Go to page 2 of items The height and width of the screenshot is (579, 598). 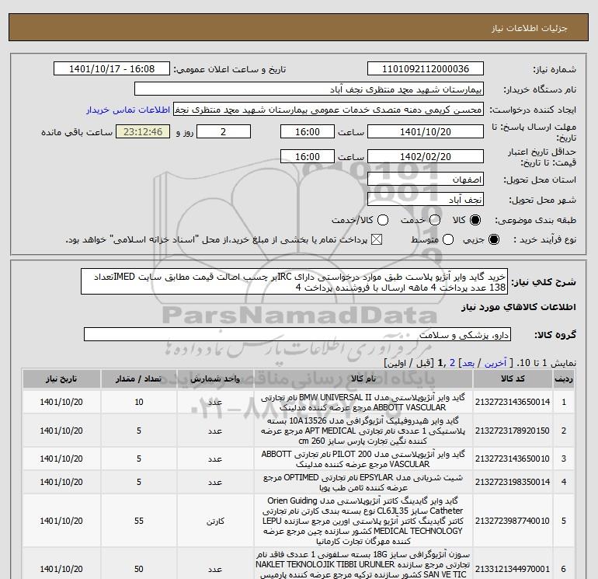point(452,363)
